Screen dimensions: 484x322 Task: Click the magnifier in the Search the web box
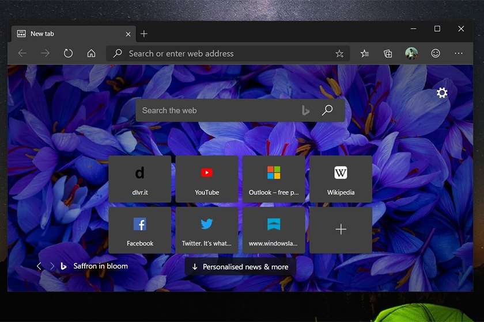coord(327,110)
